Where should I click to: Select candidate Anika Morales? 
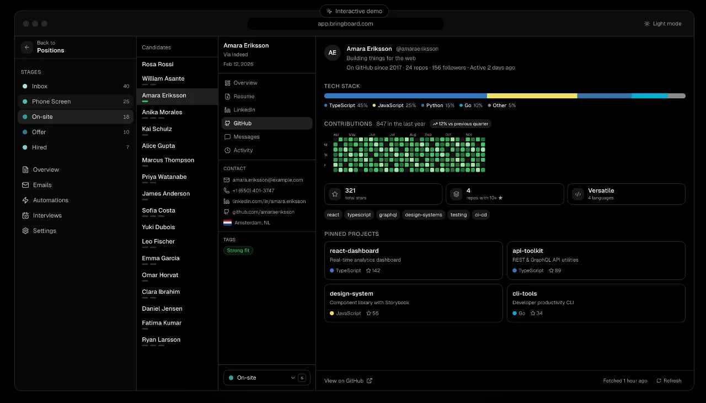click(177, 114)
